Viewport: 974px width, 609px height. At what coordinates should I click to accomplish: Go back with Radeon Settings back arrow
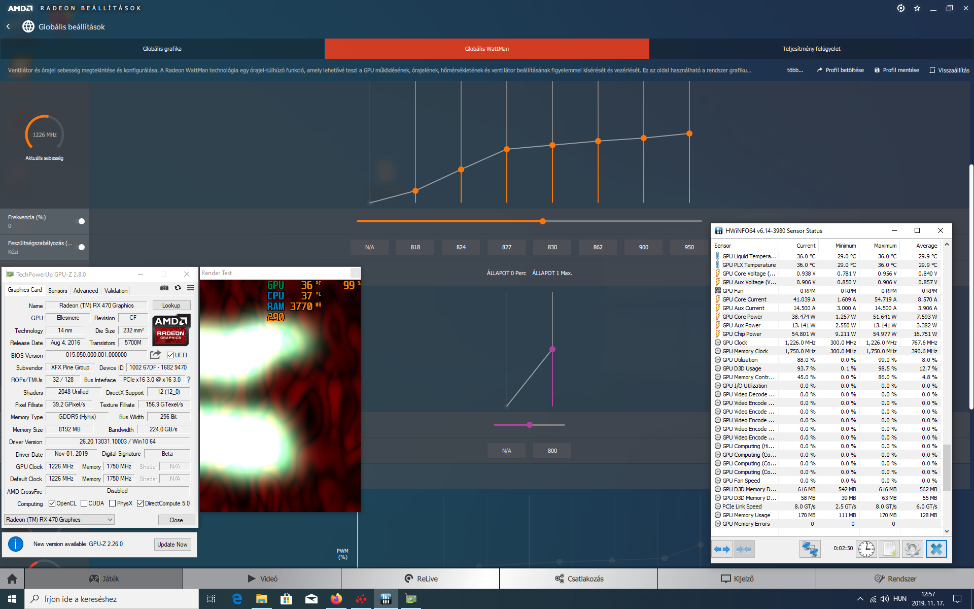pyautogui.click(x=8, y=26)
